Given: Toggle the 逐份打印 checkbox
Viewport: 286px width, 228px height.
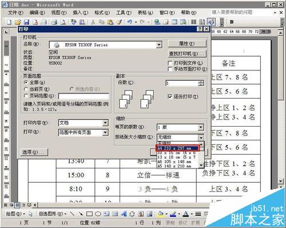Looking at the screenshot, I should (170, 97).
